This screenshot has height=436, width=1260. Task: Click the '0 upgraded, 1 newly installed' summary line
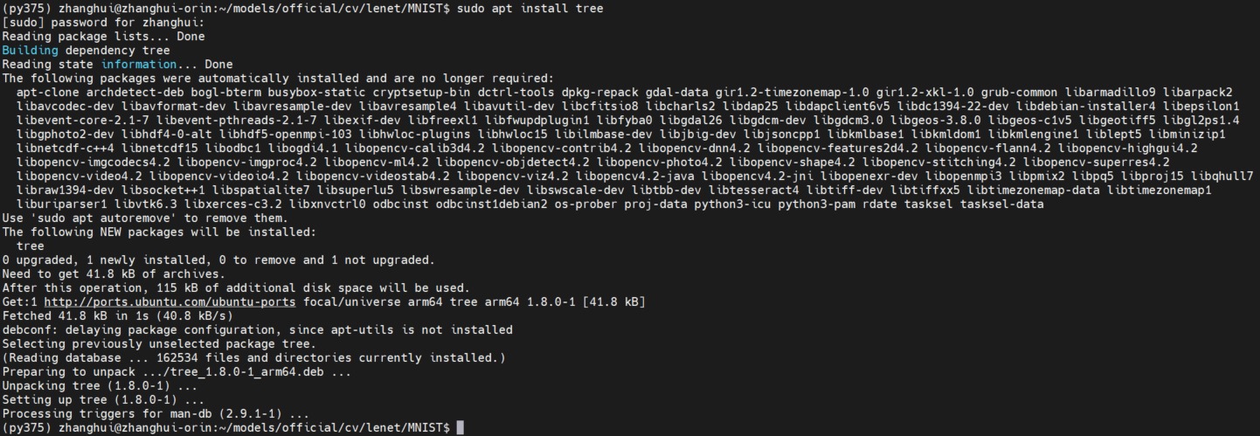pyautogui.click(x=218, y=260)
